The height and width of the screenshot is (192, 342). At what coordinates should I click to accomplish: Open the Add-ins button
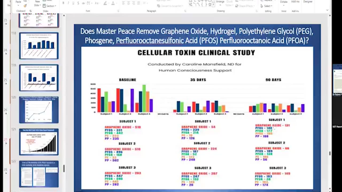(295, 2)
